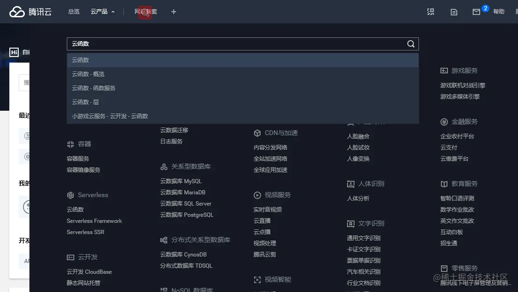Open the QR code icon in the header
518x292 pixels.
pyautogui.click(x=431, y=12)
